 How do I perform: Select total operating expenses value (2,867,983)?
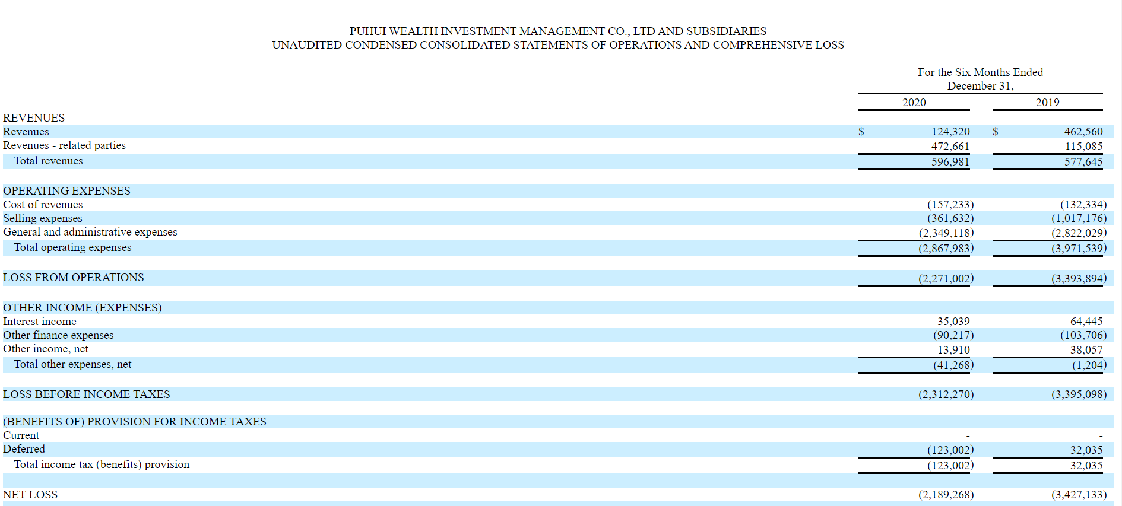coord(946,249)
